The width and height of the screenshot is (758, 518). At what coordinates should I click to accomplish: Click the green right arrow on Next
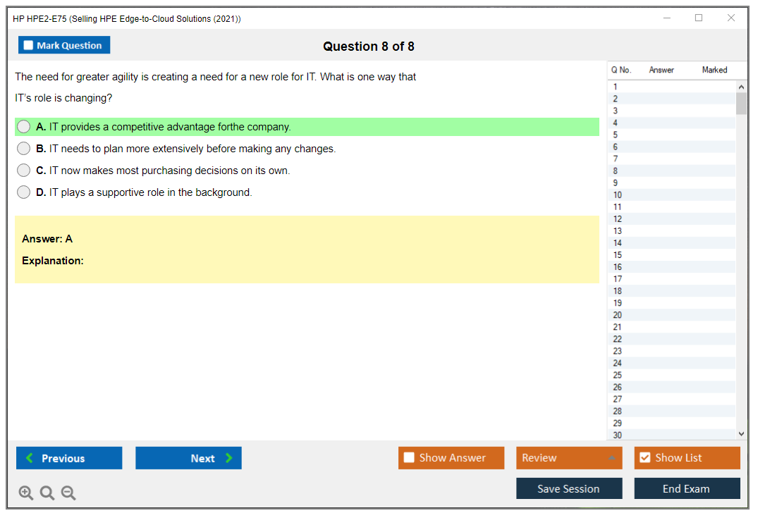click(x=228, y=458)
